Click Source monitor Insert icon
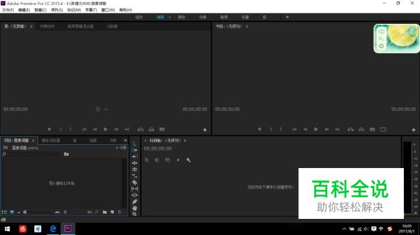 coord(141,129)
